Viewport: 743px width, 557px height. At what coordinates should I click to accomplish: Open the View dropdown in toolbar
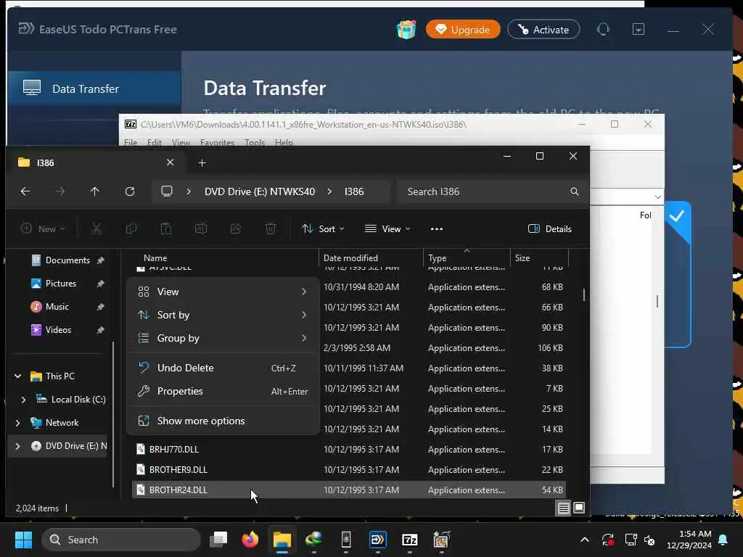(387, 228)
